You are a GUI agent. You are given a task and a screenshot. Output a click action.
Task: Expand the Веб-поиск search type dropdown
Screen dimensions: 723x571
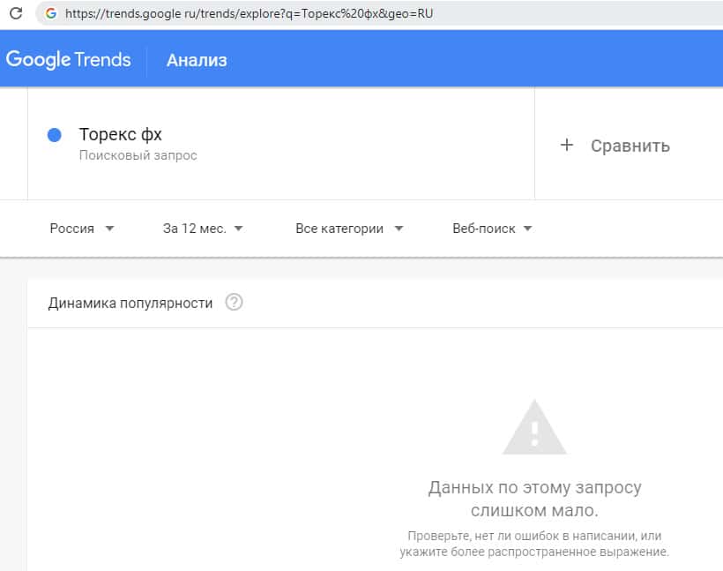492,229
